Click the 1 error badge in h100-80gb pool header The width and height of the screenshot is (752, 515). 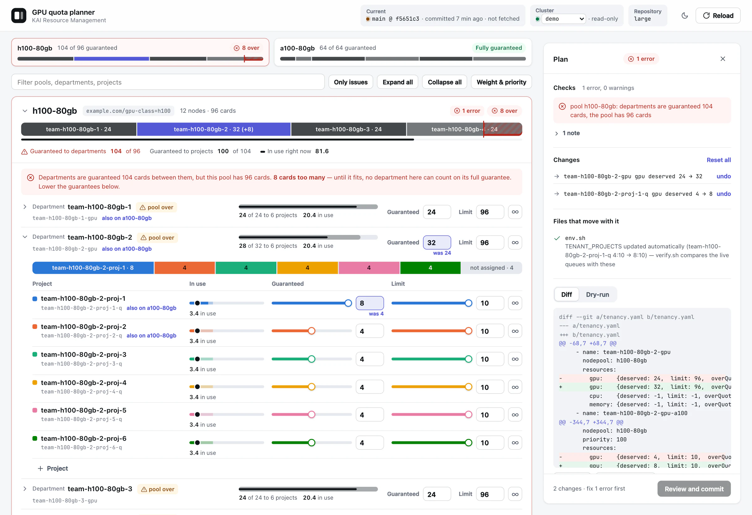coord(467,111)
